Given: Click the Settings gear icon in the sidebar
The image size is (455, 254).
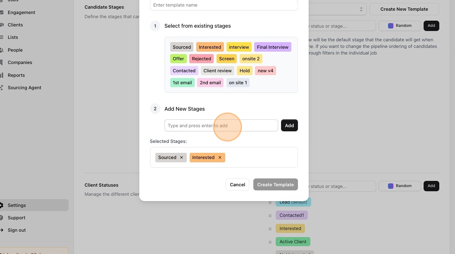Looking at the screenshot, I should click(x=2, y=205).
